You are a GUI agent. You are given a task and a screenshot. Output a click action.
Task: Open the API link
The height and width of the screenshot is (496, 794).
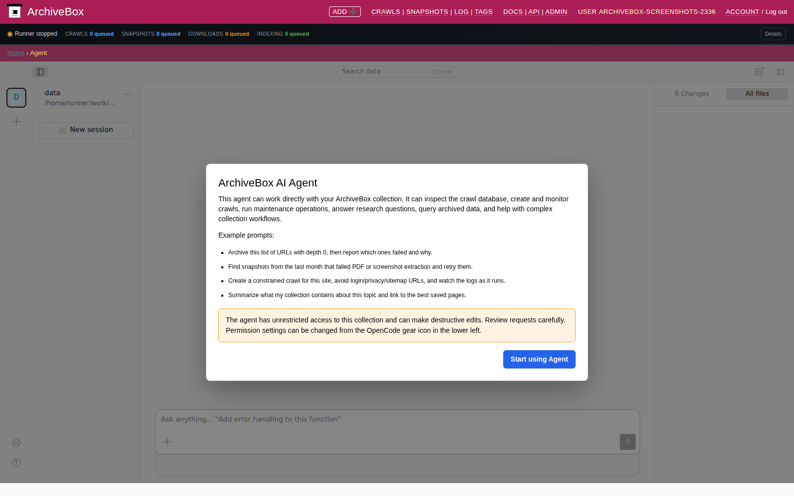click(534, 12)
